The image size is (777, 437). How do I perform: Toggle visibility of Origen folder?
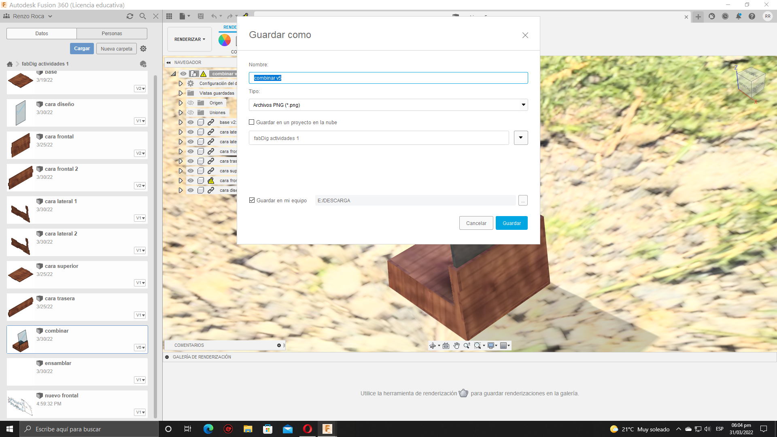tap(191, 103)
